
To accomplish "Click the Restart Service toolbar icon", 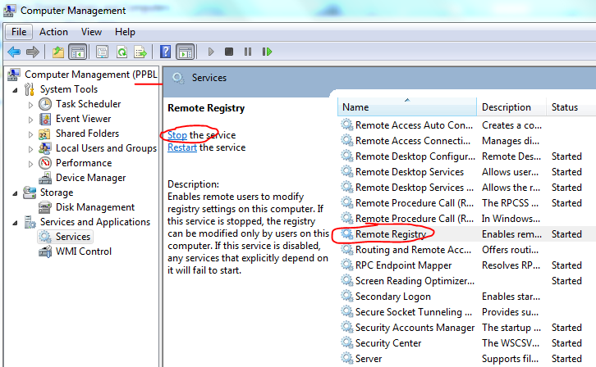I will click(x=267, y=52).
